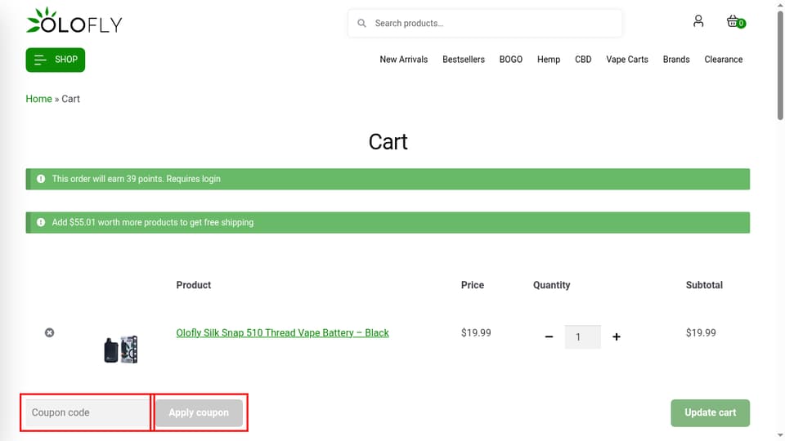Click the search magnifier icon

pos(361,23)
